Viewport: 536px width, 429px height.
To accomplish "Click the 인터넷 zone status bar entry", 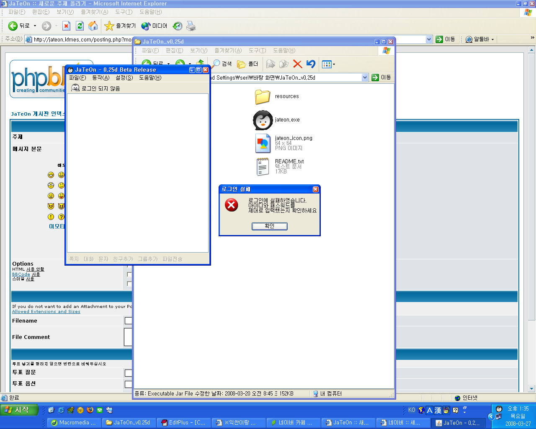I will pyautogui.click(x=466, y=398).
